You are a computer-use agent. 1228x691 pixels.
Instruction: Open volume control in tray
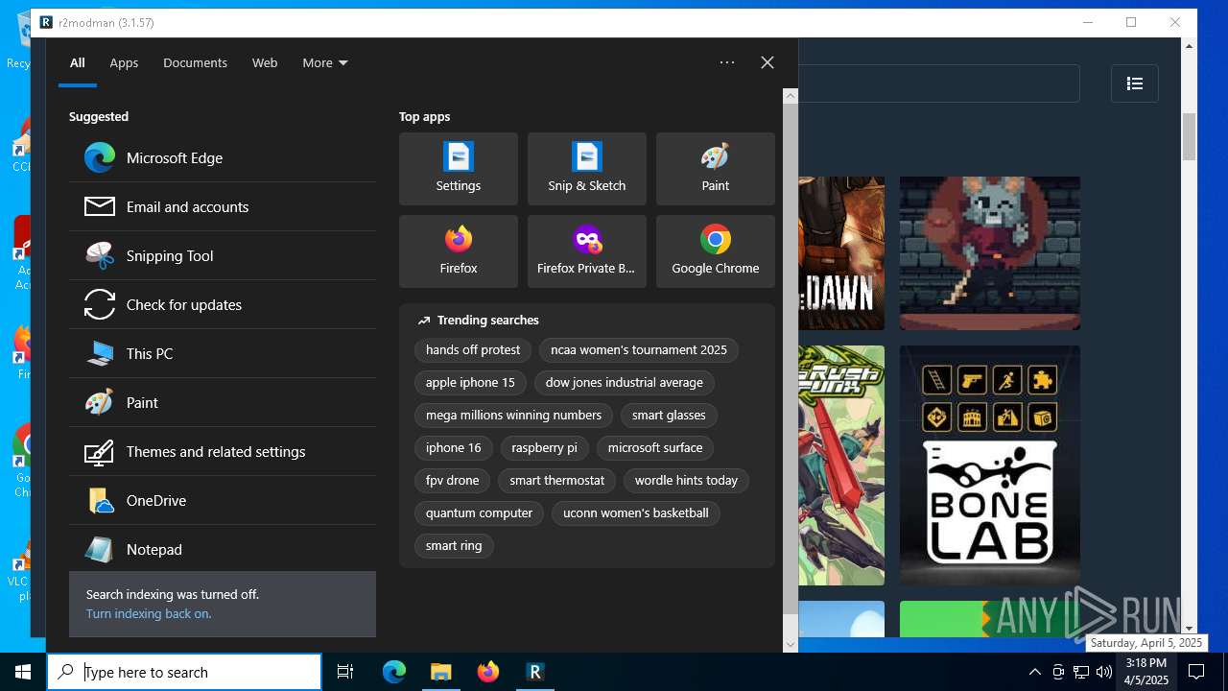pyautogui.click(x=1104, y=672)
